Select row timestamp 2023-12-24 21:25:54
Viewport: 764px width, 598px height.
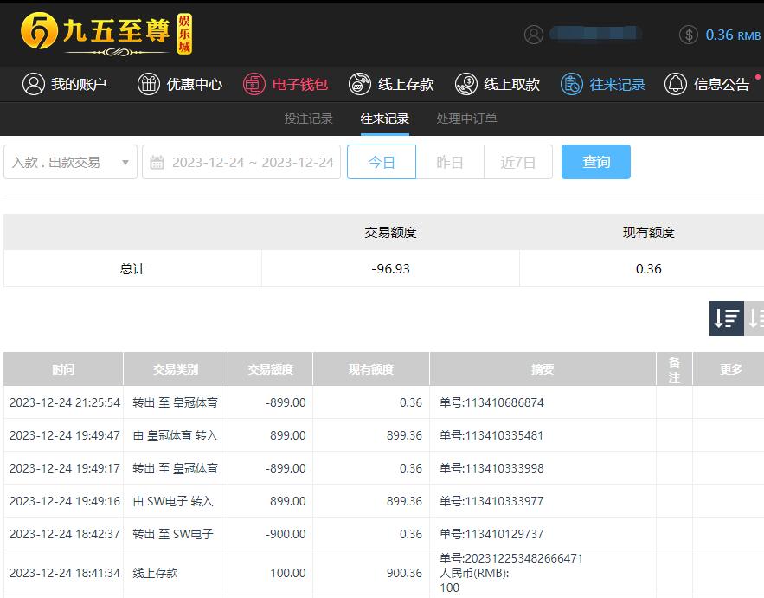pos(65,402)
